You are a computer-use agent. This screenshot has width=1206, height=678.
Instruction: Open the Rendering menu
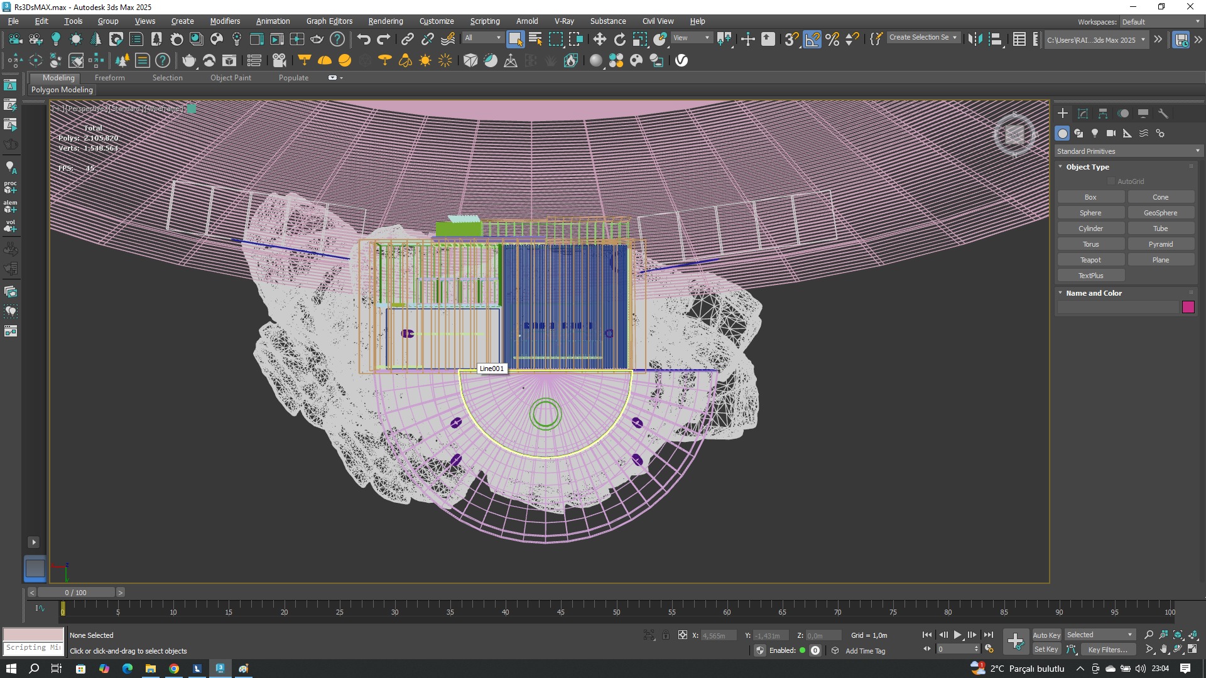coord(385,21)
